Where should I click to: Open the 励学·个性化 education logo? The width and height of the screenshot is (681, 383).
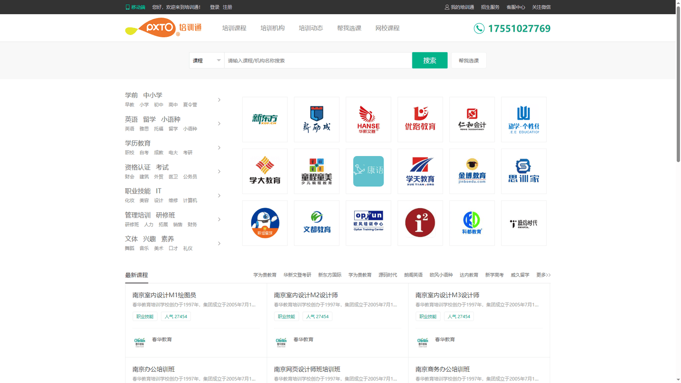click(524, 120)
